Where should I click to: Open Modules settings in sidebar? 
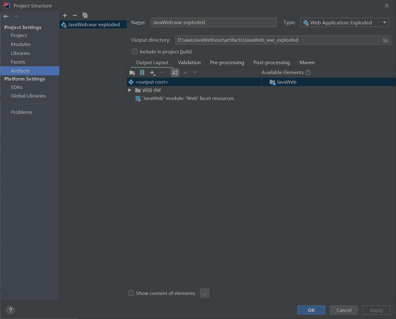coord(21,44)
